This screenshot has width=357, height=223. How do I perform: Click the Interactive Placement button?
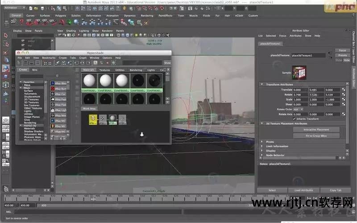(x=316, y=130)
